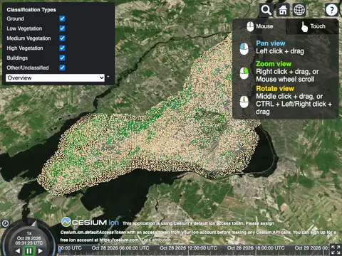Click the Home view icon
The image size is (342, 256).
click(283, 10)
